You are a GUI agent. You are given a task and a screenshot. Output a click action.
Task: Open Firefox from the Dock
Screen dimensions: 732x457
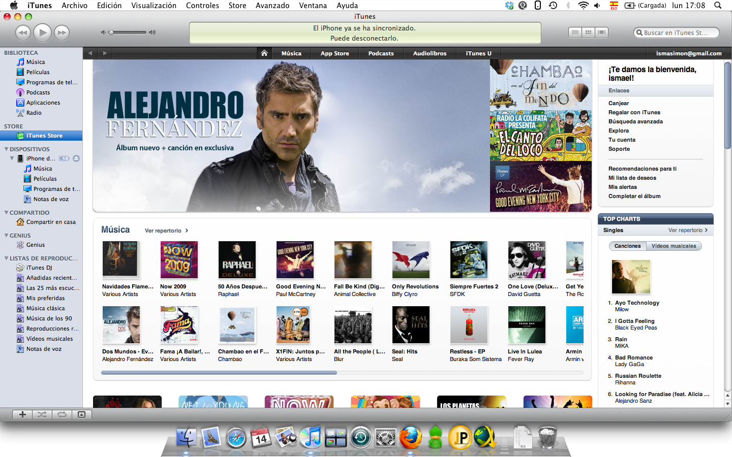[x=410, y=437]
